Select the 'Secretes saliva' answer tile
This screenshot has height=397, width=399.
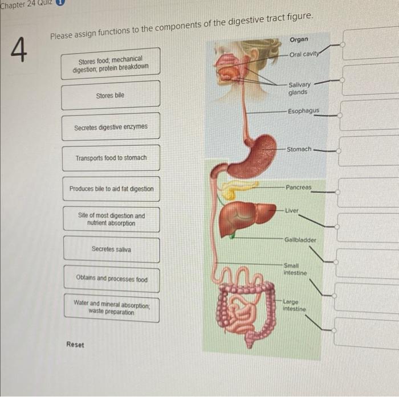point(112,249)
